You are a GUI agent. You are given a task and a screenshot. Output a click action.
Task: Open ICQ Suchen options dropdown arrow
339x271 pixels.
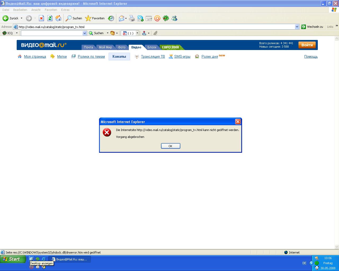coord(108,33)
